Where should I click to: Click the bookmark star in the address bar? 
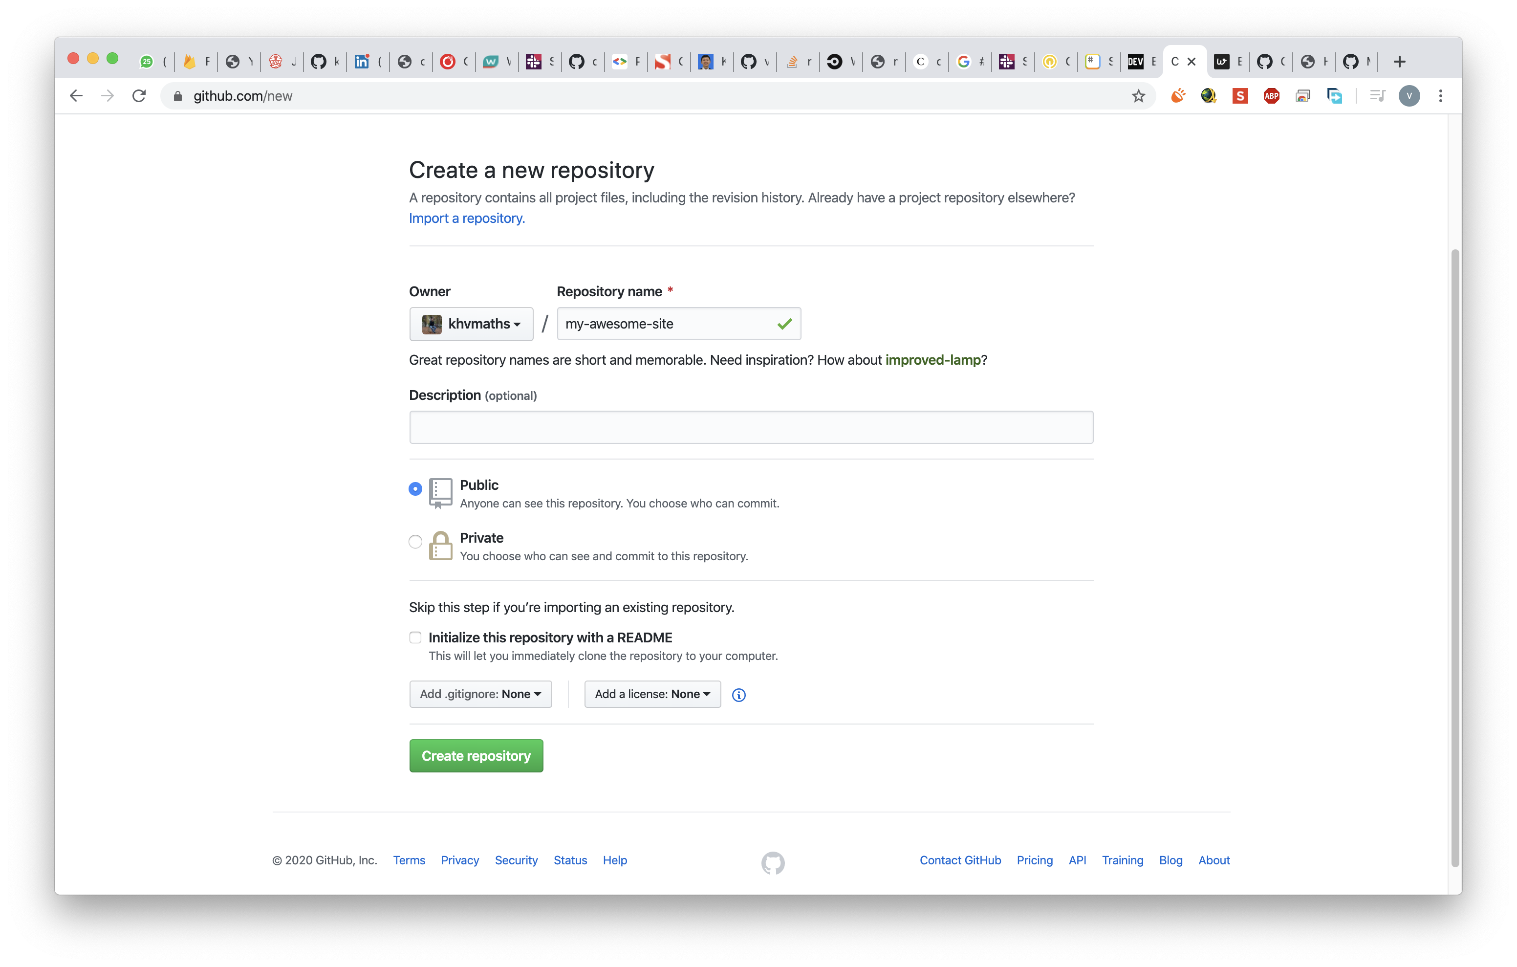[x=1138, y=96]
